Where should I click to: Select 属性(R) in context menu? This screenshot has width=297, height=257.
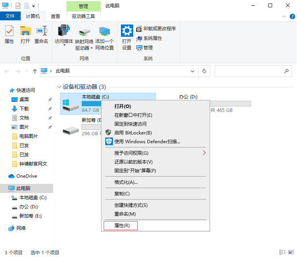122,226
